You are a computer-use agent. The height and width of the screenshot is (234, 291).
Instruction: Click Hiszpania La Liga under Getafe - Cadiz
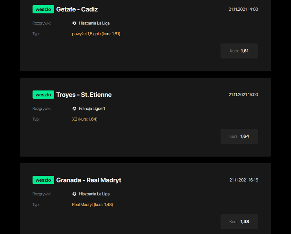pos(94,23)
